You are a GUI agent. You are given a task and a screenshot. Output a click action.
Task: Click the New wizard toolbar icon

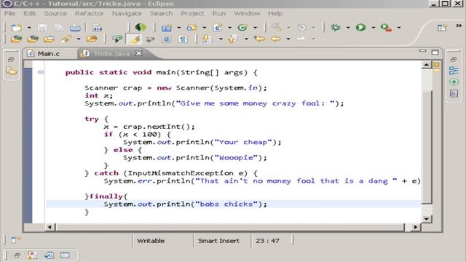pyautogui.click(x=17, y=28)
